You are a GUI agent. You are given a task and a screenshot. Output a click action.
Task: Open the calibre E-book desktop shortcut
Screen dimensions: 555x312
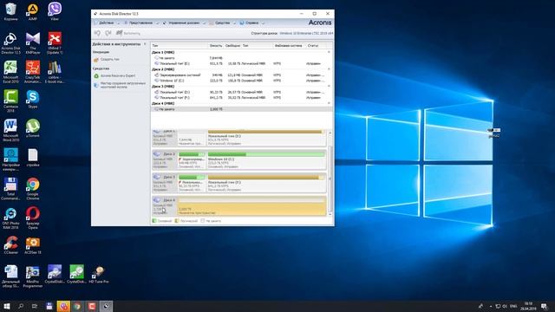coord(55,72)
